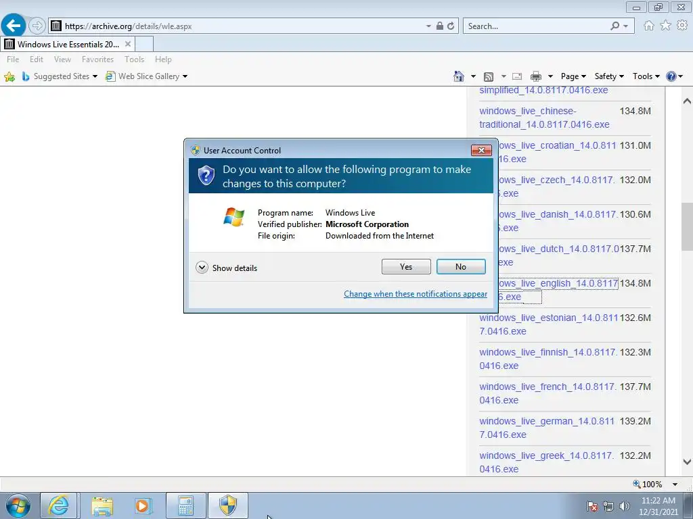Image resolution: width=693 pixels, height=519 pixels.
Task: Open windows_live_finnish exe link
Action: point(548,359)
